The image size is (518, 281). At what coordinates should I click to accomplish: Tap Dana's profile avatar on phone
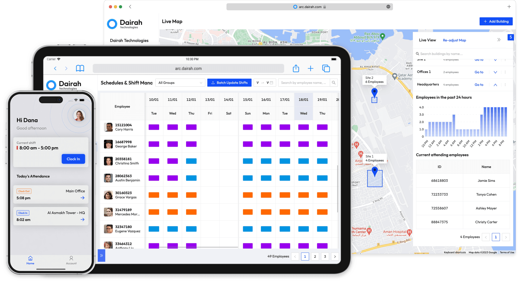[79, 116]
